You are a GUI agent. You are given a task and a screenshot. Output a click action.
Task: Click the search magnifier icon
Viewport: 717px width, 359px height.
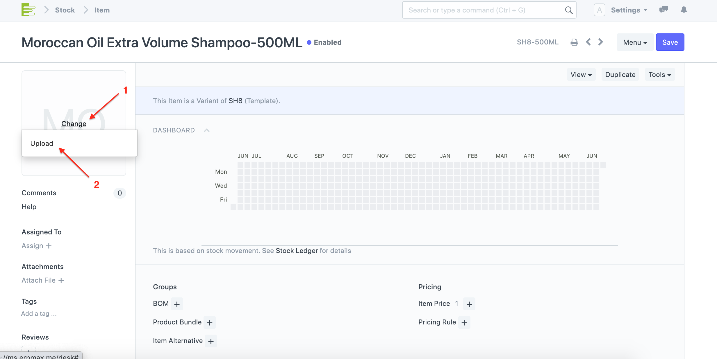[x=569, y=10]
